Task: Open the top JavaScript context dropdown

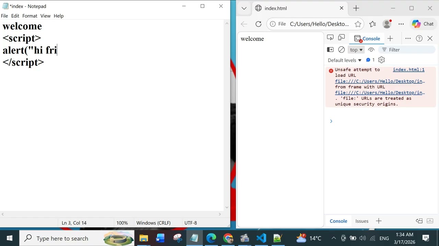Action: [356, 50]
